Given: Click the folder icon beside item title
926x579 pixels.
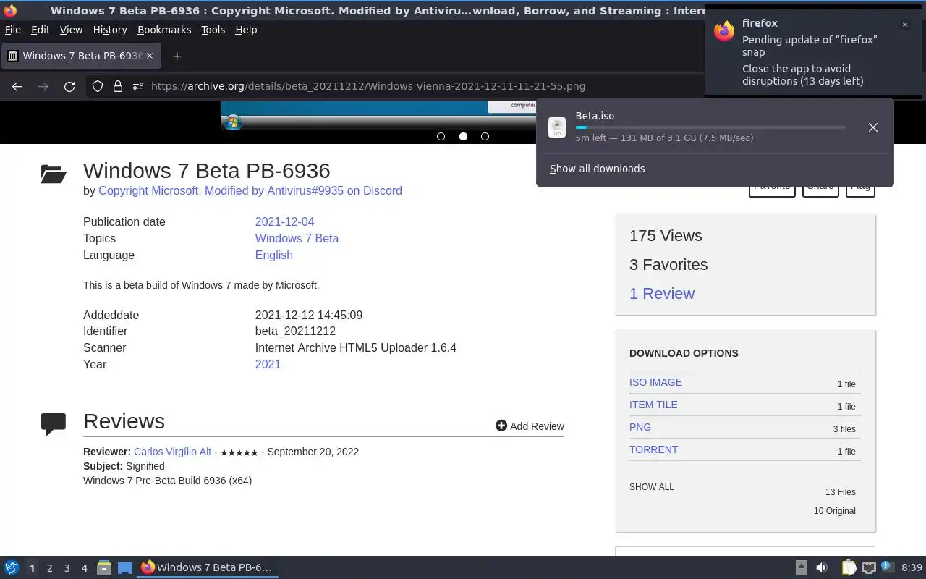Looking at the screenshot, I should click(x=54, y=174).
